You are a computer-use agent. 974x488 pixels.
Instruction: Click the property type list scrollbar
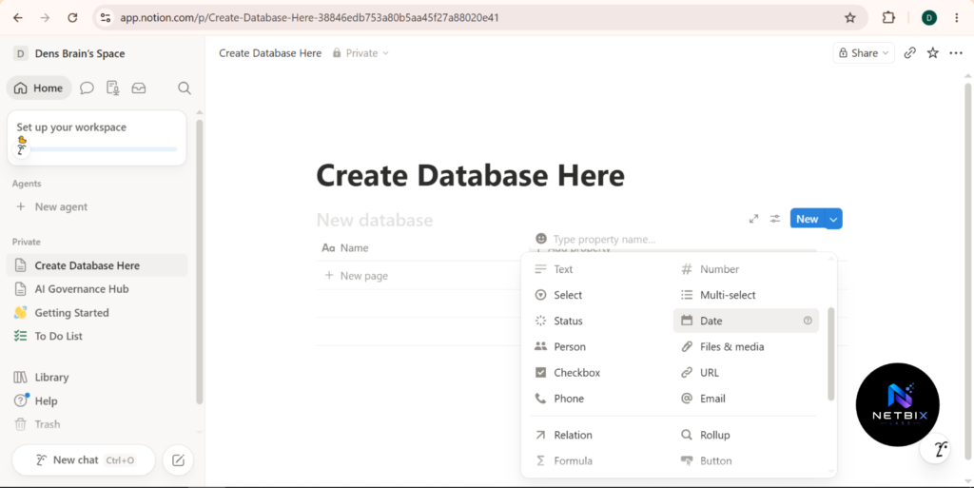pos(831,354)
